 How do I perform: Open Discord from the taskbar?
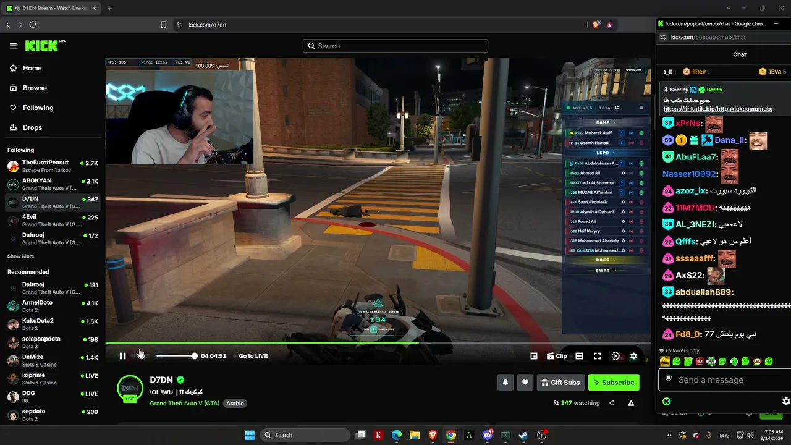pos(488,435)
